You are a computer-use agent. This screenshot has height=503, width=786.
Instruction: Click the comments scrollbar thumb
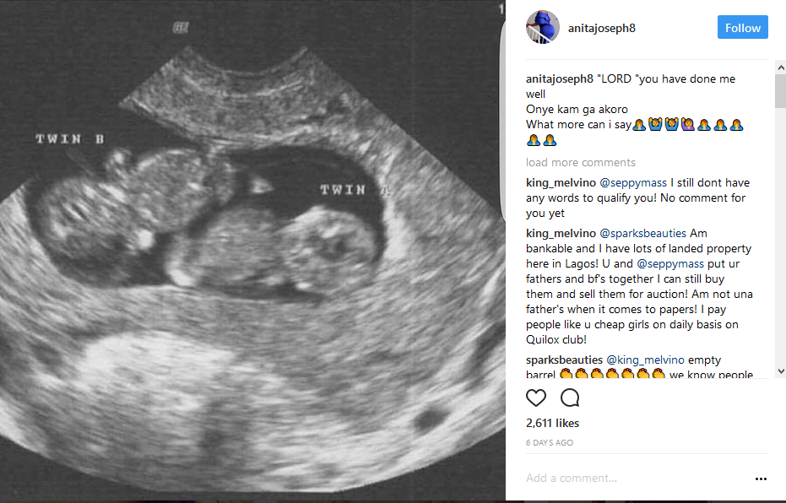coord(780,91)
